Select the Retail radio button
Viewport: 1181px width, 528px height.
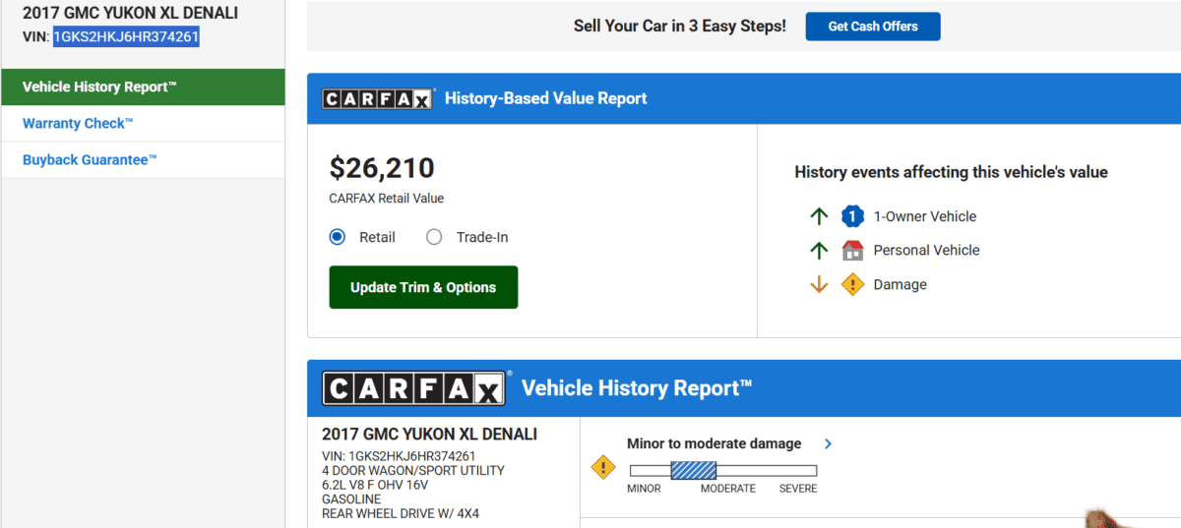tap(338, 237)
